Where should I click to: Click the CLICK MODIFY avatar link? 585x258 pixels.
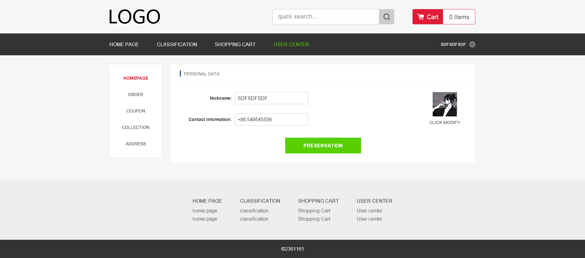tap(445, 122)
